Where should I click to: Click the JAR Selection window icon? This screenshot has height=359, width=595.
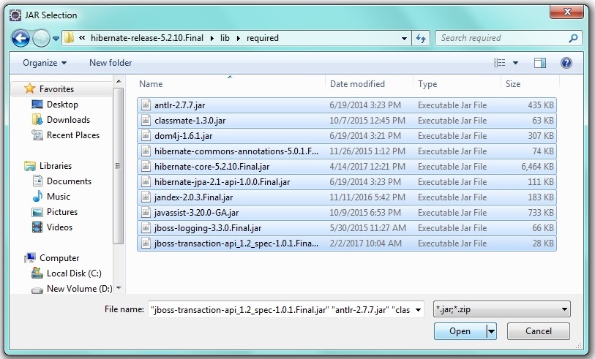click(15, 15)
